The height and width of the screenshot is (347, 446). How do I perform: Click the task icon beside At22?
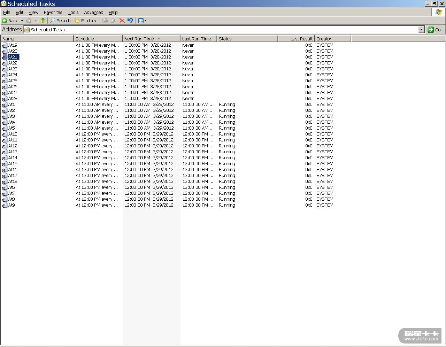[x=5, y=63]
